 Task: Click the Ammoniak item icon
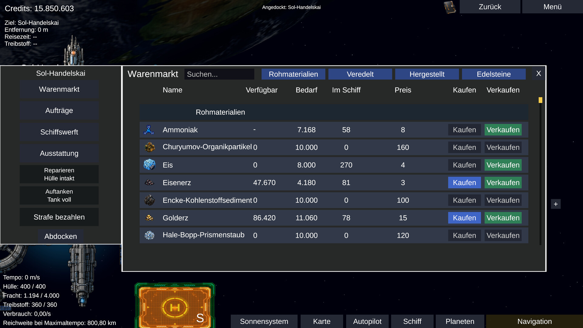point(149,130)
